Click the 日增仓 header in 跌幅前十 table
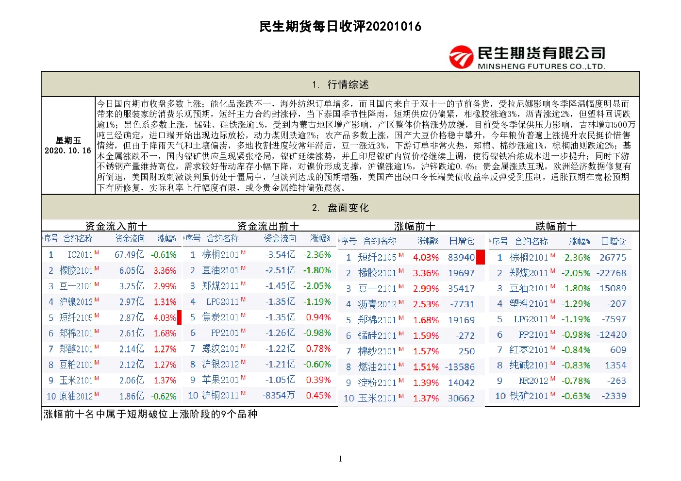Screen dimensions: 681x481 click(x=613, y=241)
